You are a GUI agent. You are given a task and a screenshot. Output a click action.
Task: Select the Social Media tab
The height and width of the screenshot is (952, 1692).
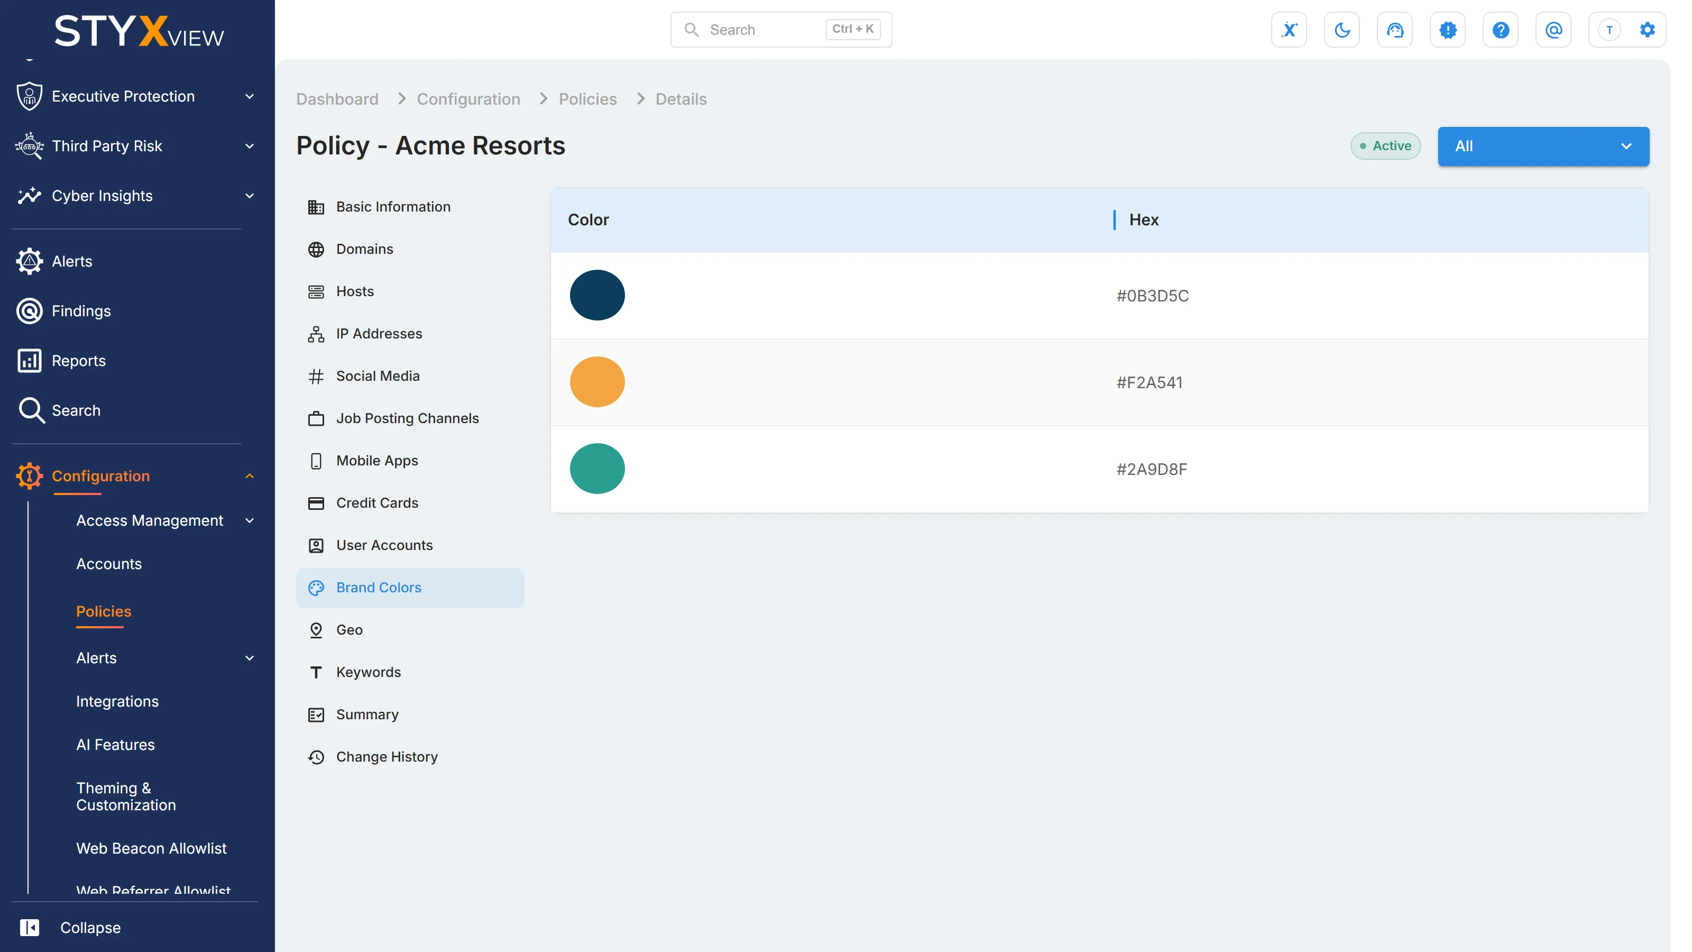click(410, 376)
